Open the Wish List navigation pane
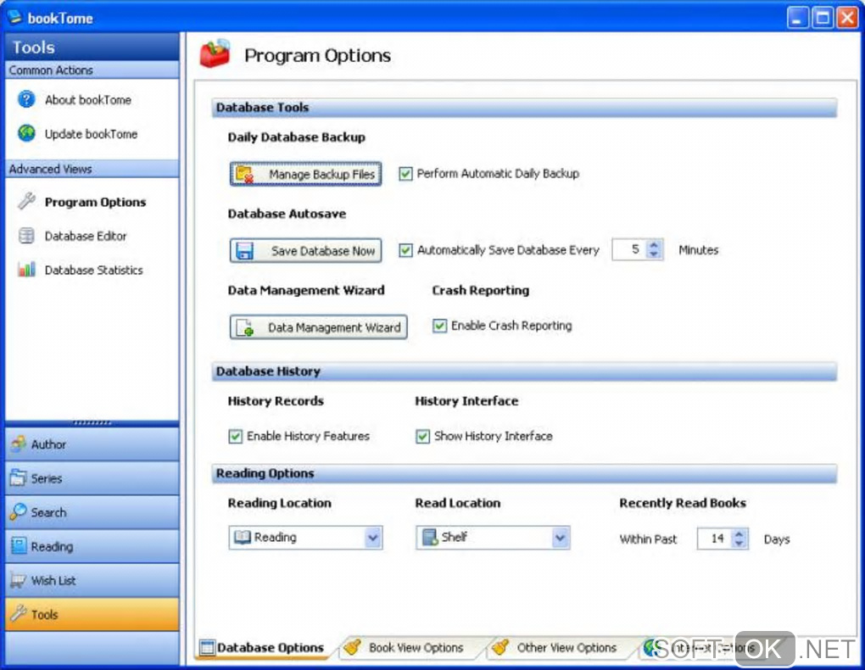Screen dimensions: 865x670 pos(92,581)
